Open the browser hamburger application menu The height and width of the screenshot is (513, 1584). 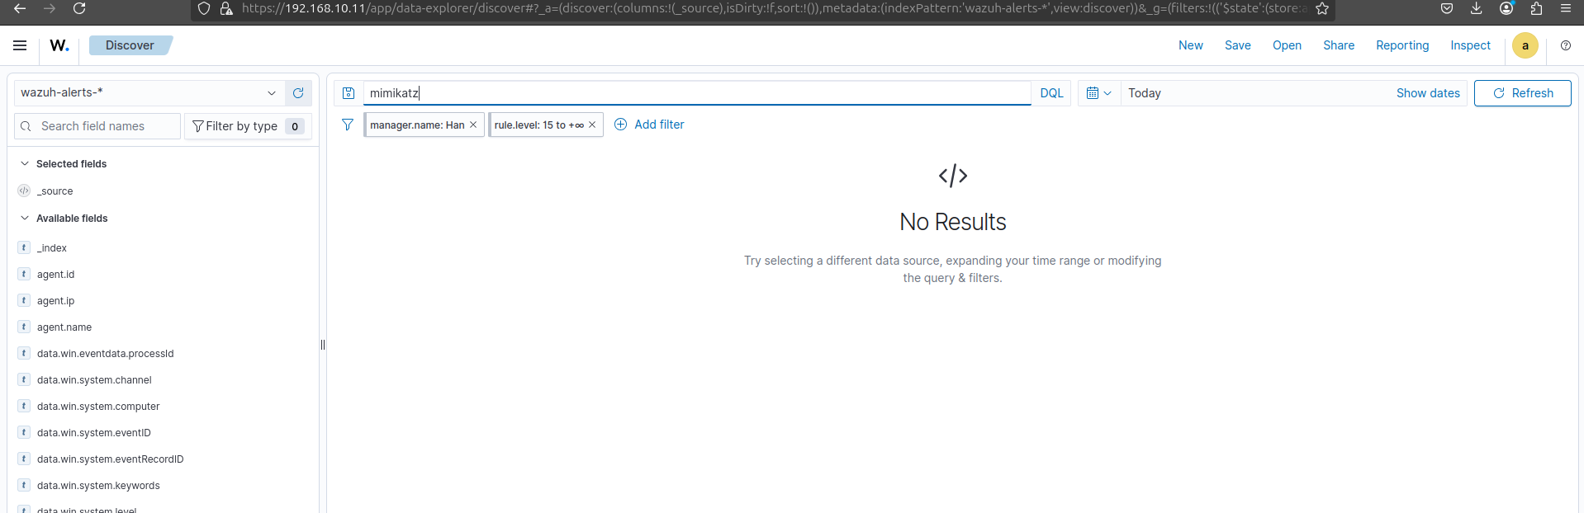click(1566, 8)
